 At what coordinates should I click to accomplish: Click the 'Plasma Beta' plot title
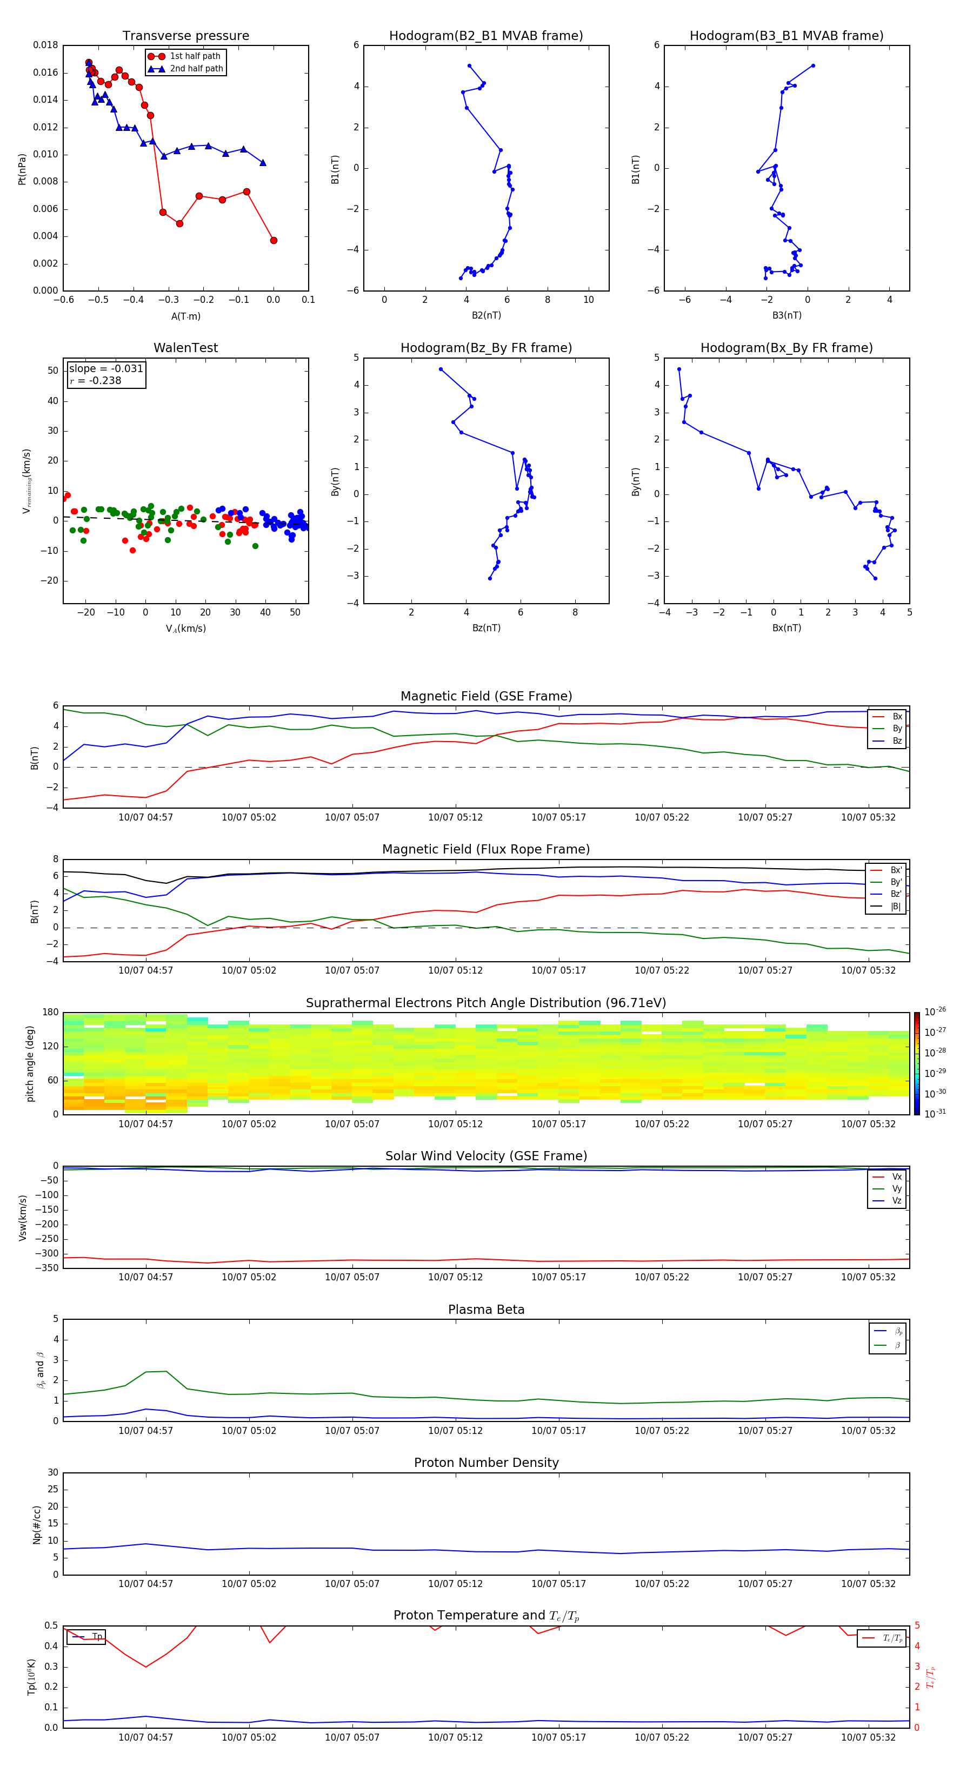pyautogui.click(x=486, y=1310)
